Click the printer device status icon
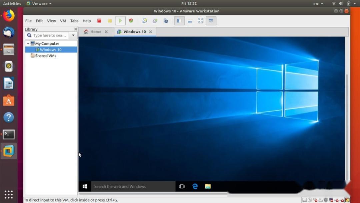Image resolution: width=360 pixels, height=203 pixels. pos(321,200)
